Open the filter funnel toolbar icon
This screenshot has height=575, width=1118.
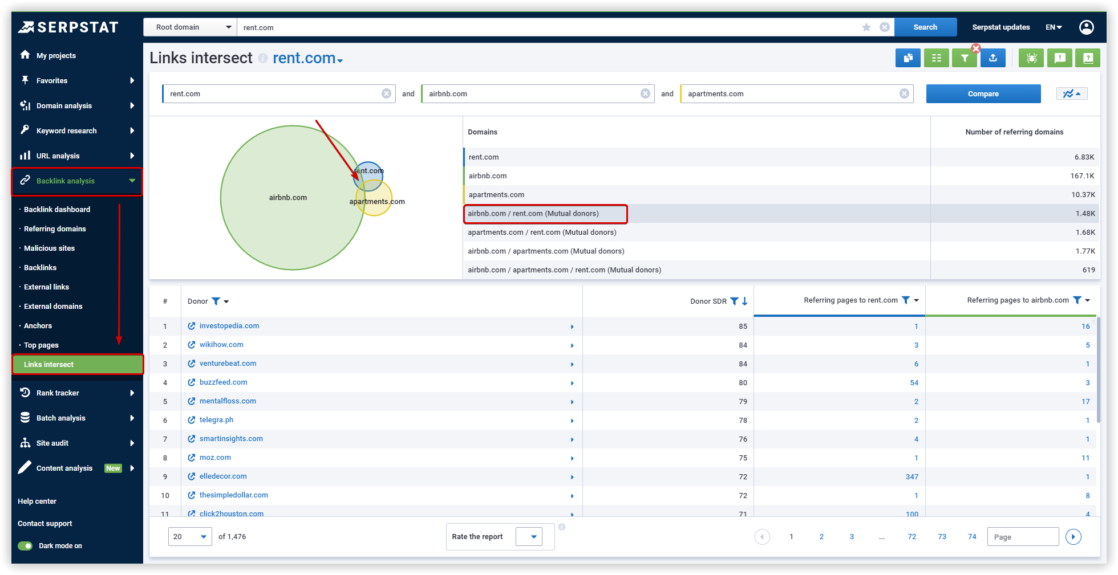tap(965, 58)
